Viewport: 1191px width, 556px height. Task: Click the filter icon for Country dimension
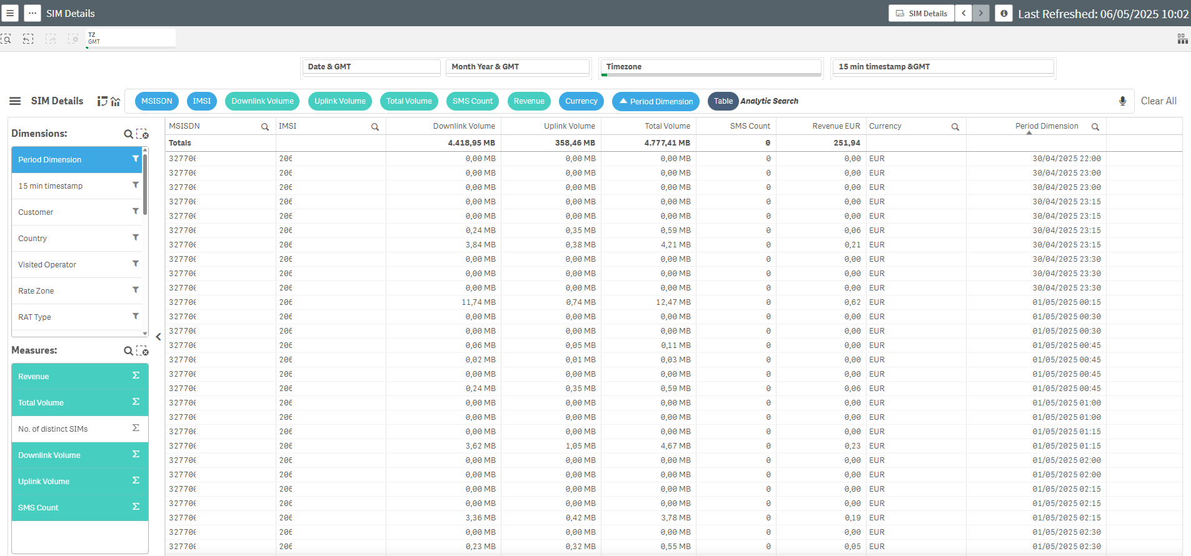136,238
